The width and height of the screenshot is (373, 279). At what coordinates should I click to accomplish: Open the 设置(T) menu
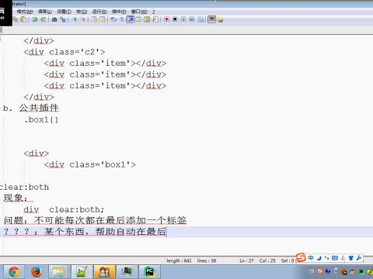pos(64,12)
